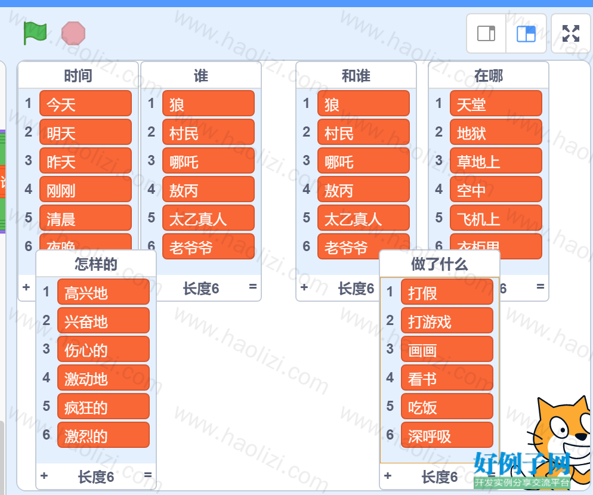The width and height of the screenshot is (593, 495).
Task: Select 村民 item in 谁 list
Action: tap(208, 132)
